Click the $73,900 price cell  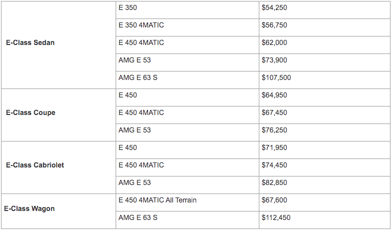pyautogui.click(x=324, y=62)
